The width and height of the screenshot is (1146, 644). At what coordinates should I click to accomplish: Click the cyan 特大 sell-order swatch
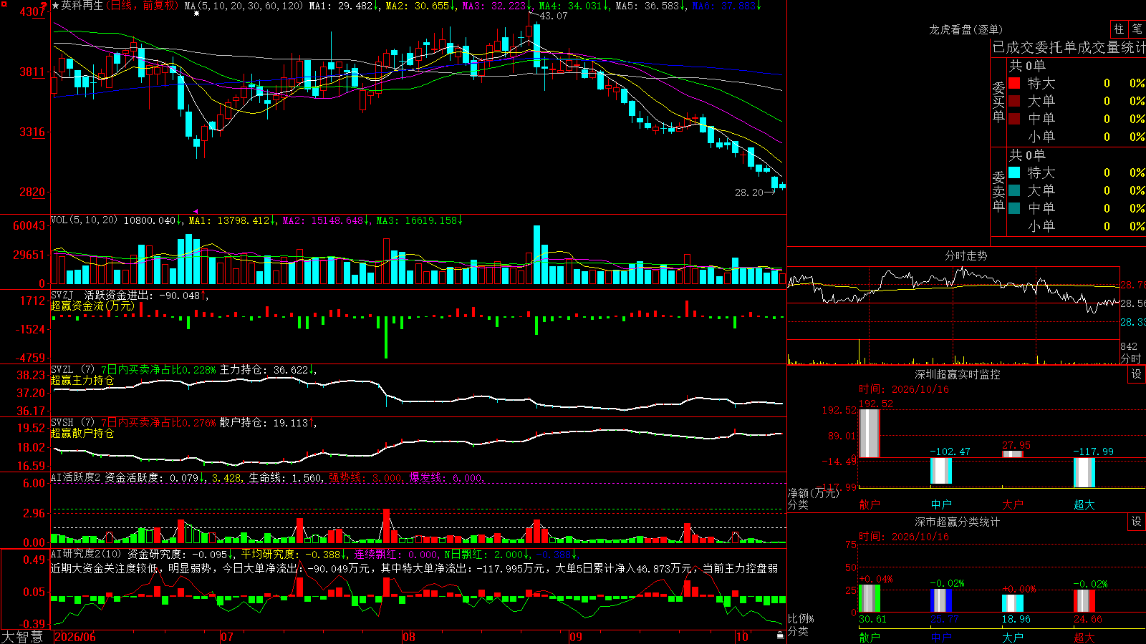click(x=1014, y=172)
